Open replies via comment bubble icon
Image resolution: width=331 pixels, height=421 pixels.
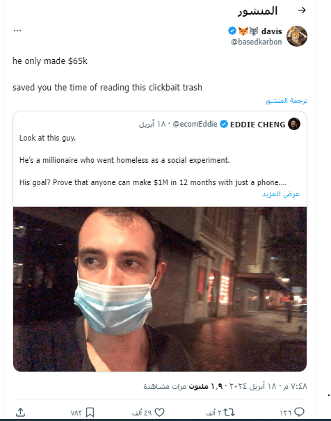(299, 412)
